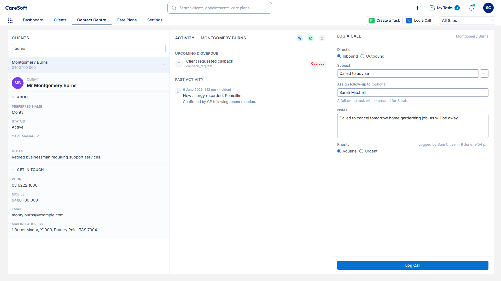Click the mailing address 1 Burns Manor

pos(54,230)
